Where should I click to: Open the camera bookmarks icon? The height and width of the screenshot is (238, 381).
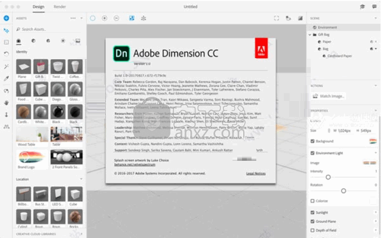(x=289, y=18)
